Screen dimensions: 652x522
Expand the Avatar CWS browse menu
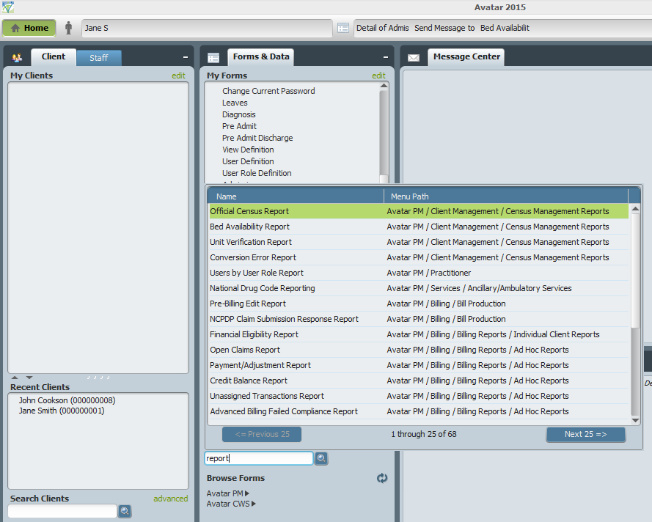[231, 504]
